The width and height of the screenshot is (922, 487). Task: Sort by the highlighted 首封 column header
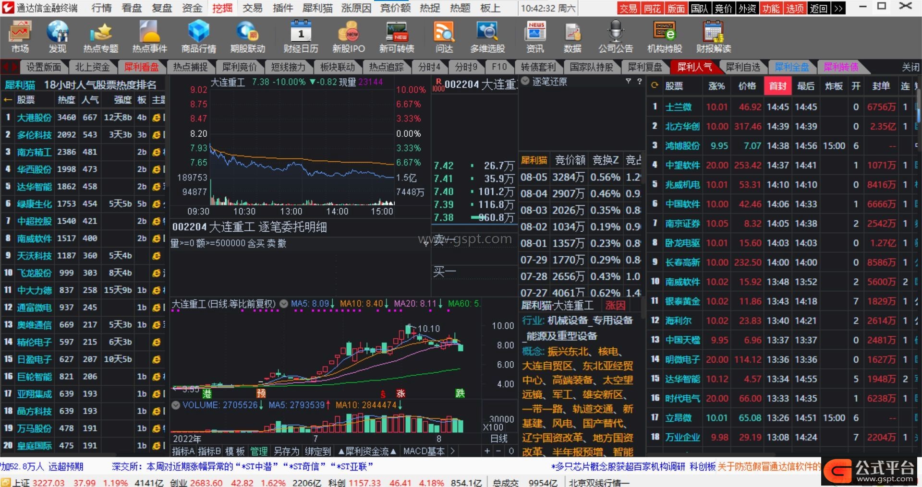pyautogui.click(x=778, y=86)
